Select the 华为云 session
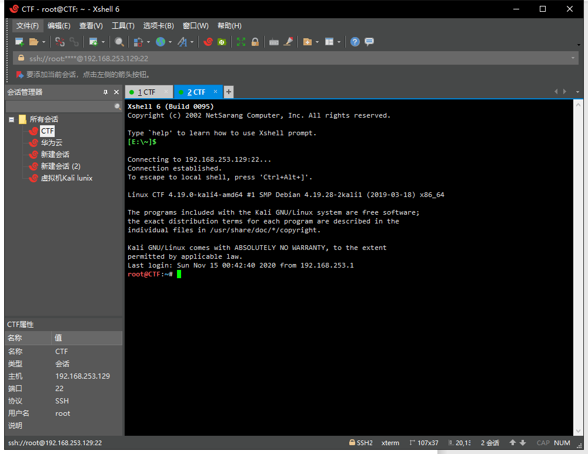The height and width of the screenshot is (454, 588). (51, 142)
